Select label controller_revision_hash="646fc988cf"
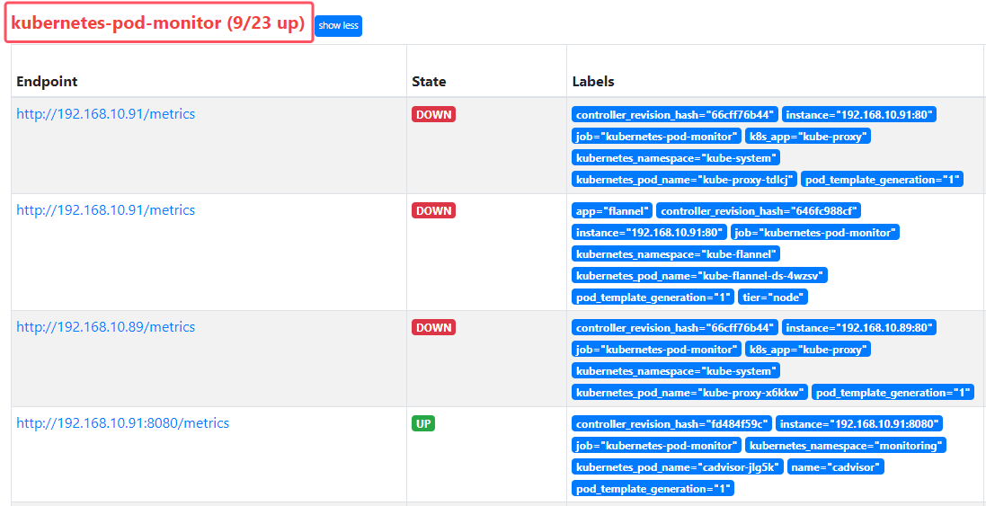986x506 pixels. click(x=759, y=210)
